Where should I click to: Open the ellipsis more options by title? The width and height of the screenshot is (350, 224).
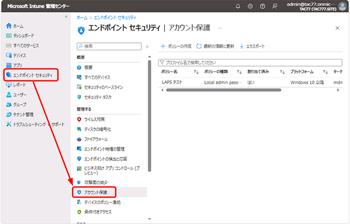[x=220, y=28]
